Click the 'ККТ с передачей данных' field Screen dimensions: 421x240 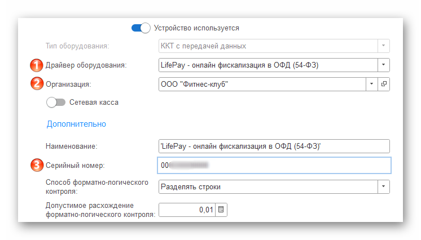click(x=268, y=46)
